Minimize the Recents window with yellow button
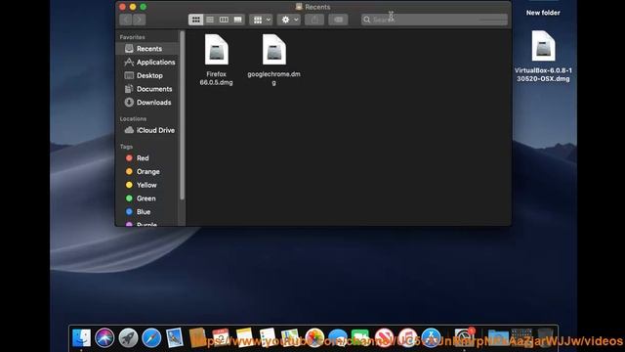The image size is (625, 352). (x=133, y=7)
